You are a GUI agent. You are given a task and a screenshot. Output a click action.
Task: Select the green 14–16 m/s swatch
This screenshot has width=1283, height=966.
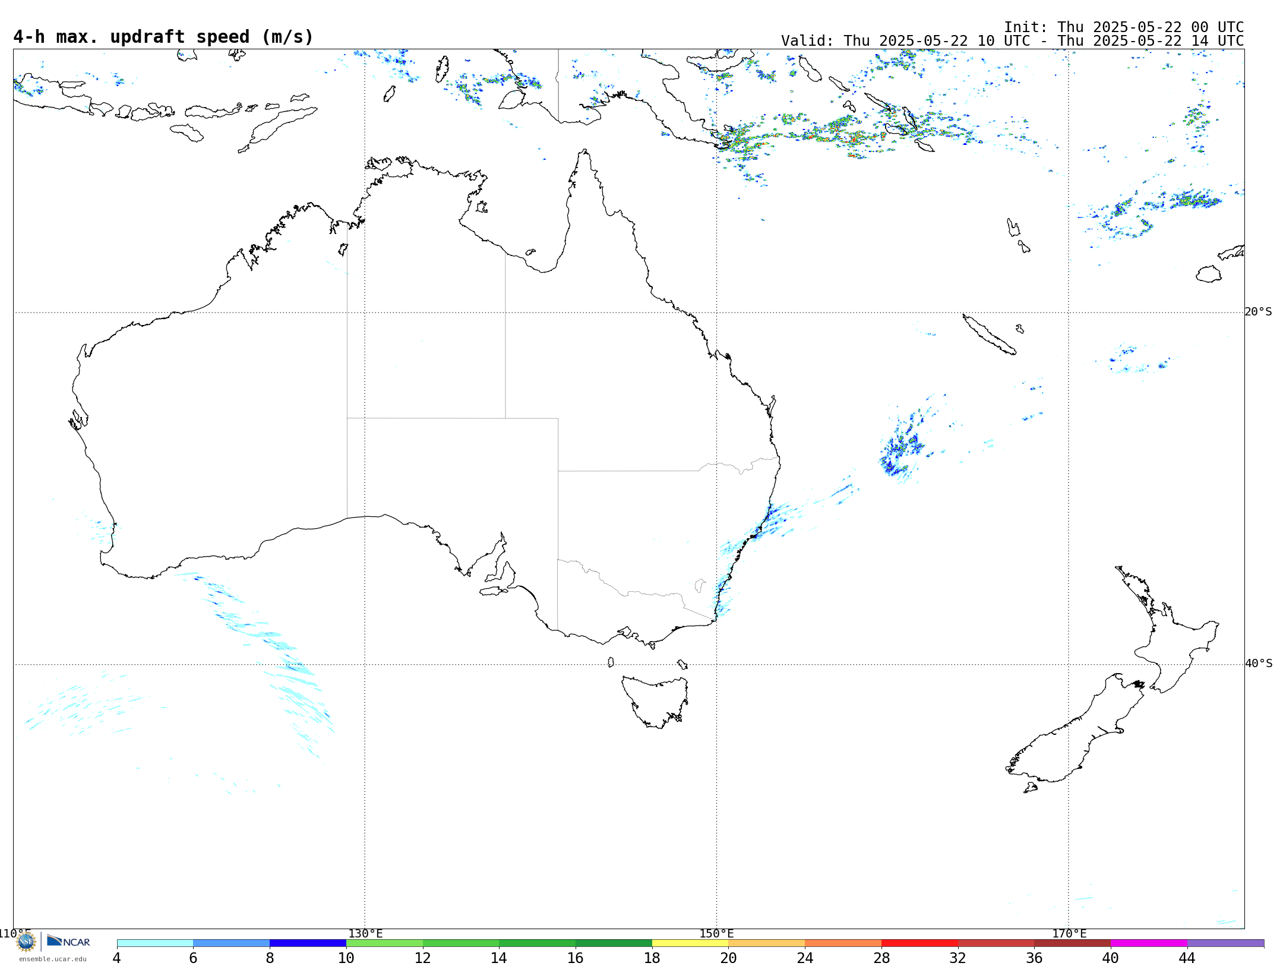tap(538, 943)
